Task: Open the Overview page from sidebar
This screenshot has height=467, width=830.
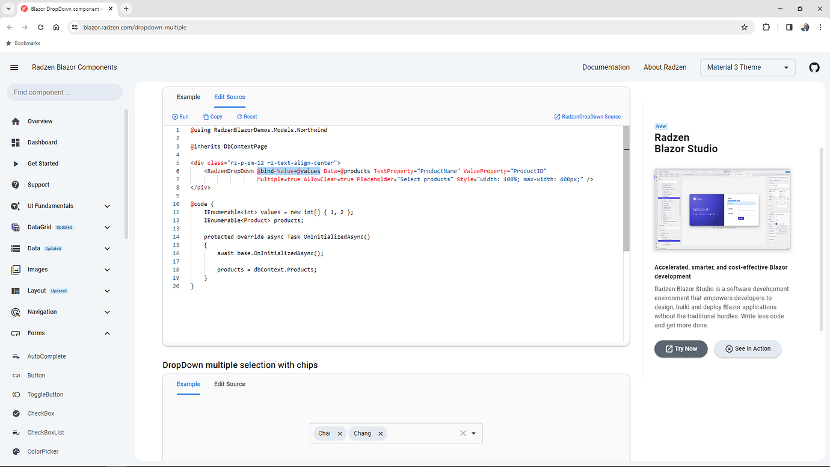Action: tap(40, 121)
